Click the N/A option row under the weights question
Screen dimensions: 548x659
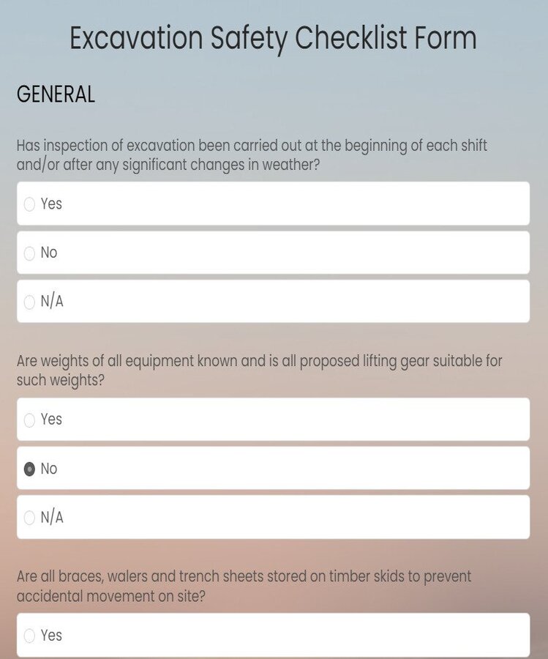pyautogui.click(x=272, y=517)
